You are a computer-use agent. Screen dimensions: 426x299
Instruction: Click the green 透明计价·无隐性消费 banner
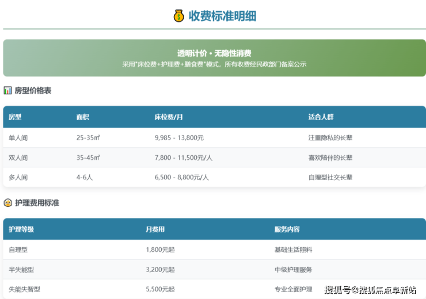pyautogui.click(x=214, y=58)
